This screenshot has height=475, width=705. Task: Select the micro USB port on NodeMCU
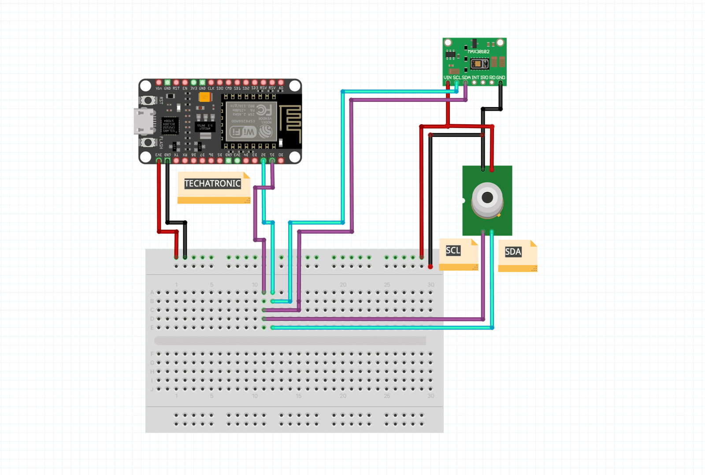coord(145,122)
